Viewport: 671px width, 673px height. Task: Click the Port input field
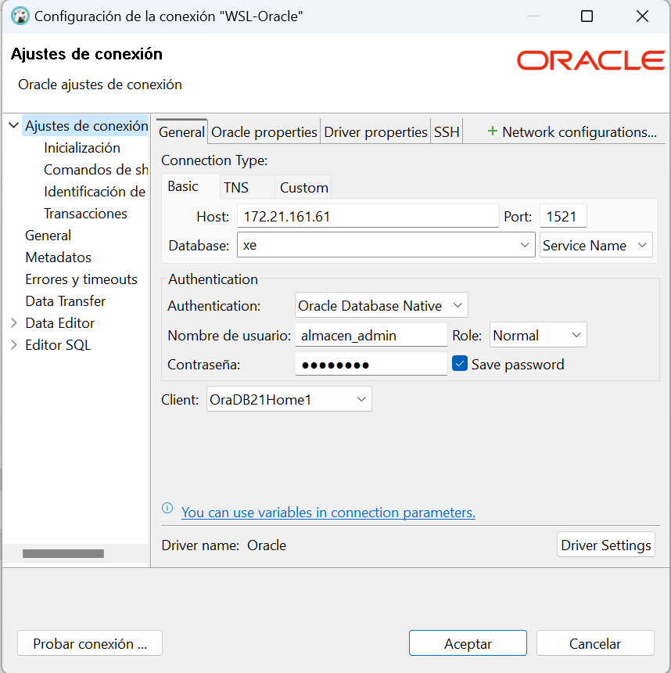click(x=563, y=216)
